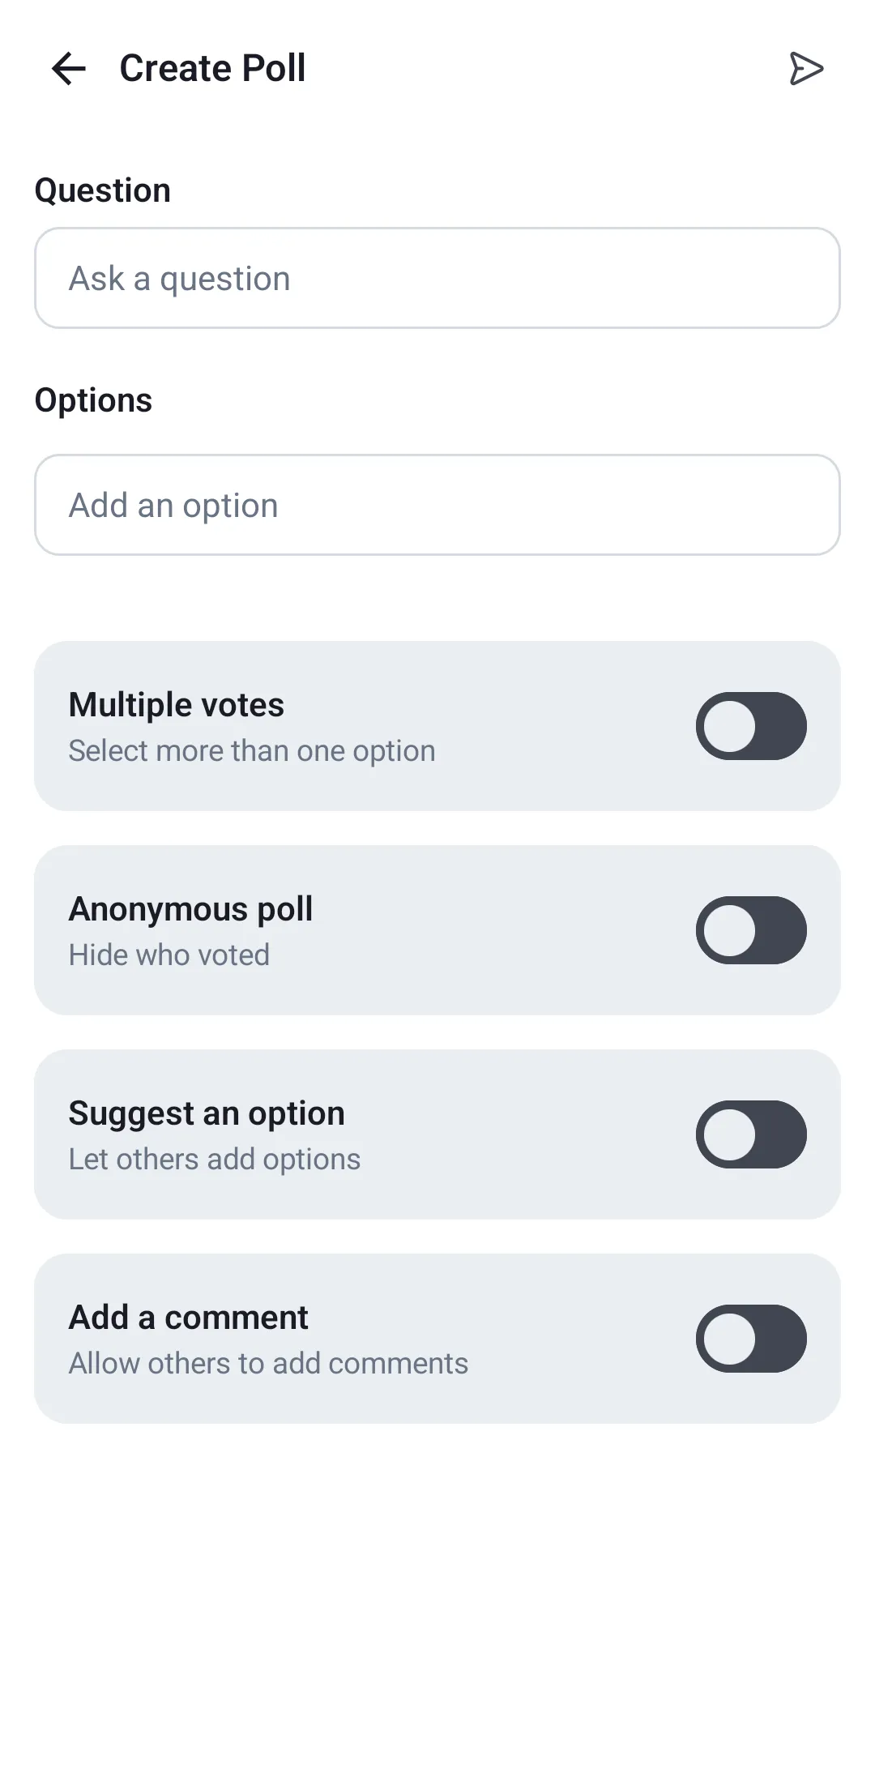
Task: Click the back arrow to leave Create Poll
Action: (x=68, y=68)
